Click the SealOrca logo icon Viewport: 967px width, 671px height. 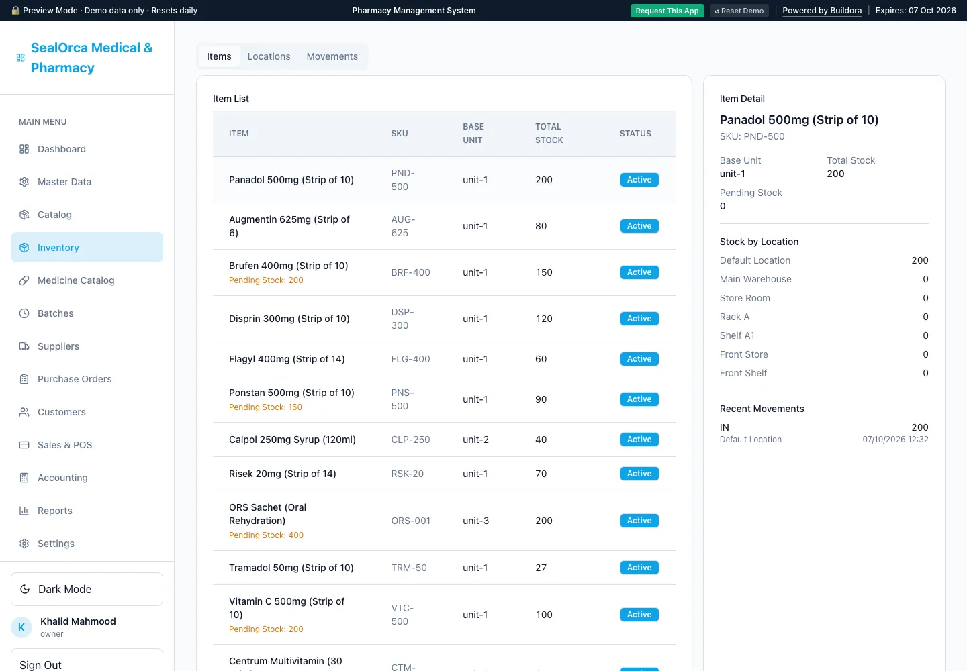21,58
